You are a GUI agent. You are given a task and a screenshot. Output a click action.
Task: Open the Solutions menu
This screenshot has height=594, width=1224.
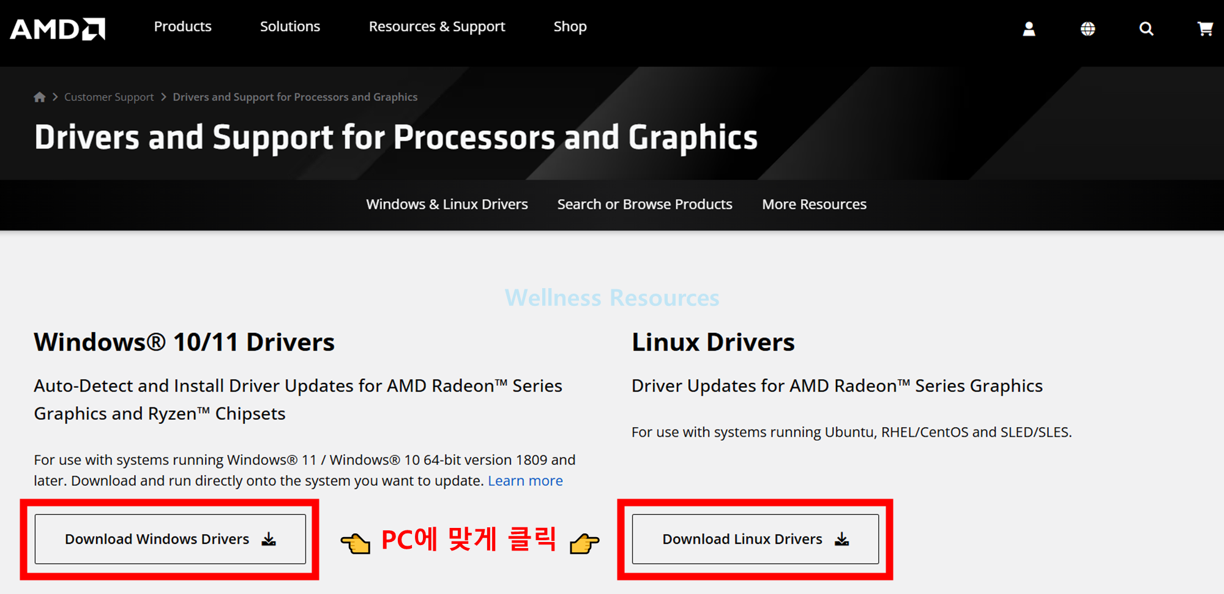(x=290, y=26)
